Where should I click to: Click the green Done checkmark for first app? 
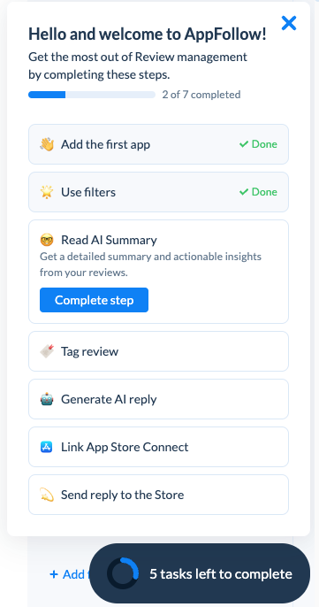[243, 144]
